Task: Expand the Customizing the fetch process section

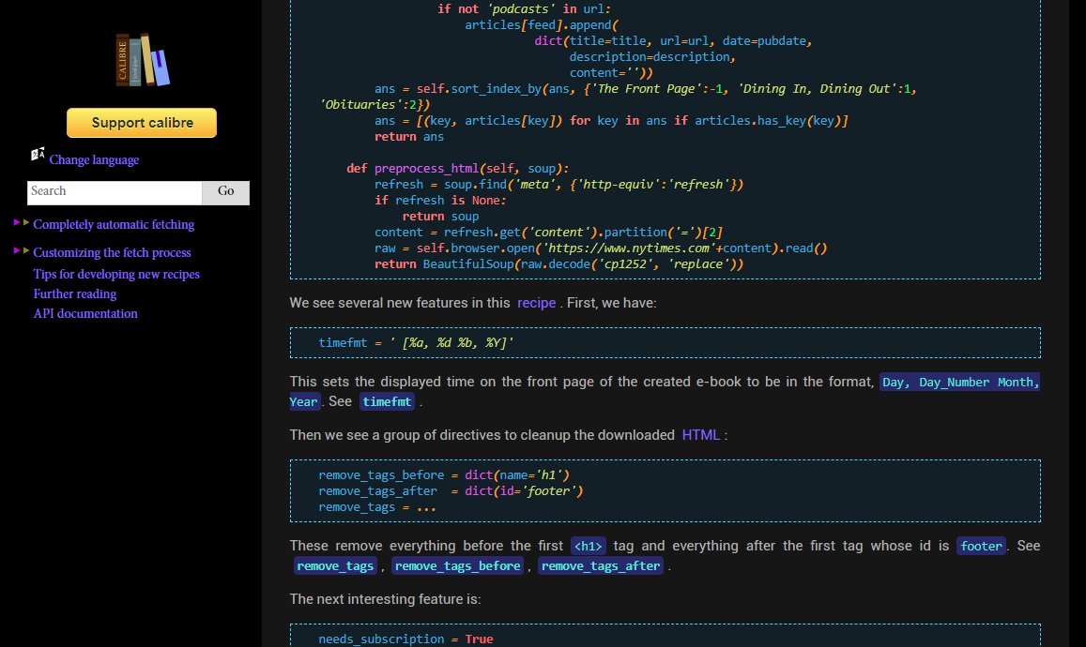Action: click(112, 253)
